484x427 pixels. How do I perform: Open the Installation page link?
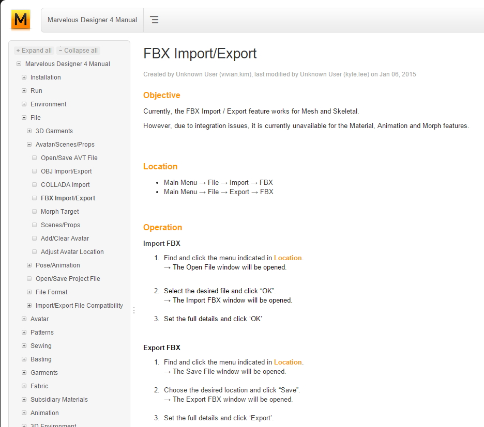pos(46,77)
